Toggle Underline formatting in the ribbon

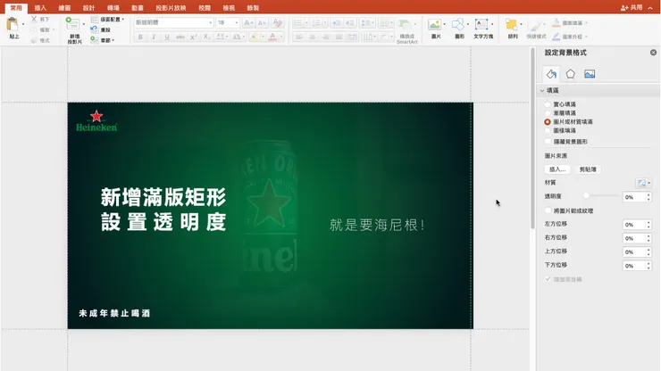pos(167,37)
